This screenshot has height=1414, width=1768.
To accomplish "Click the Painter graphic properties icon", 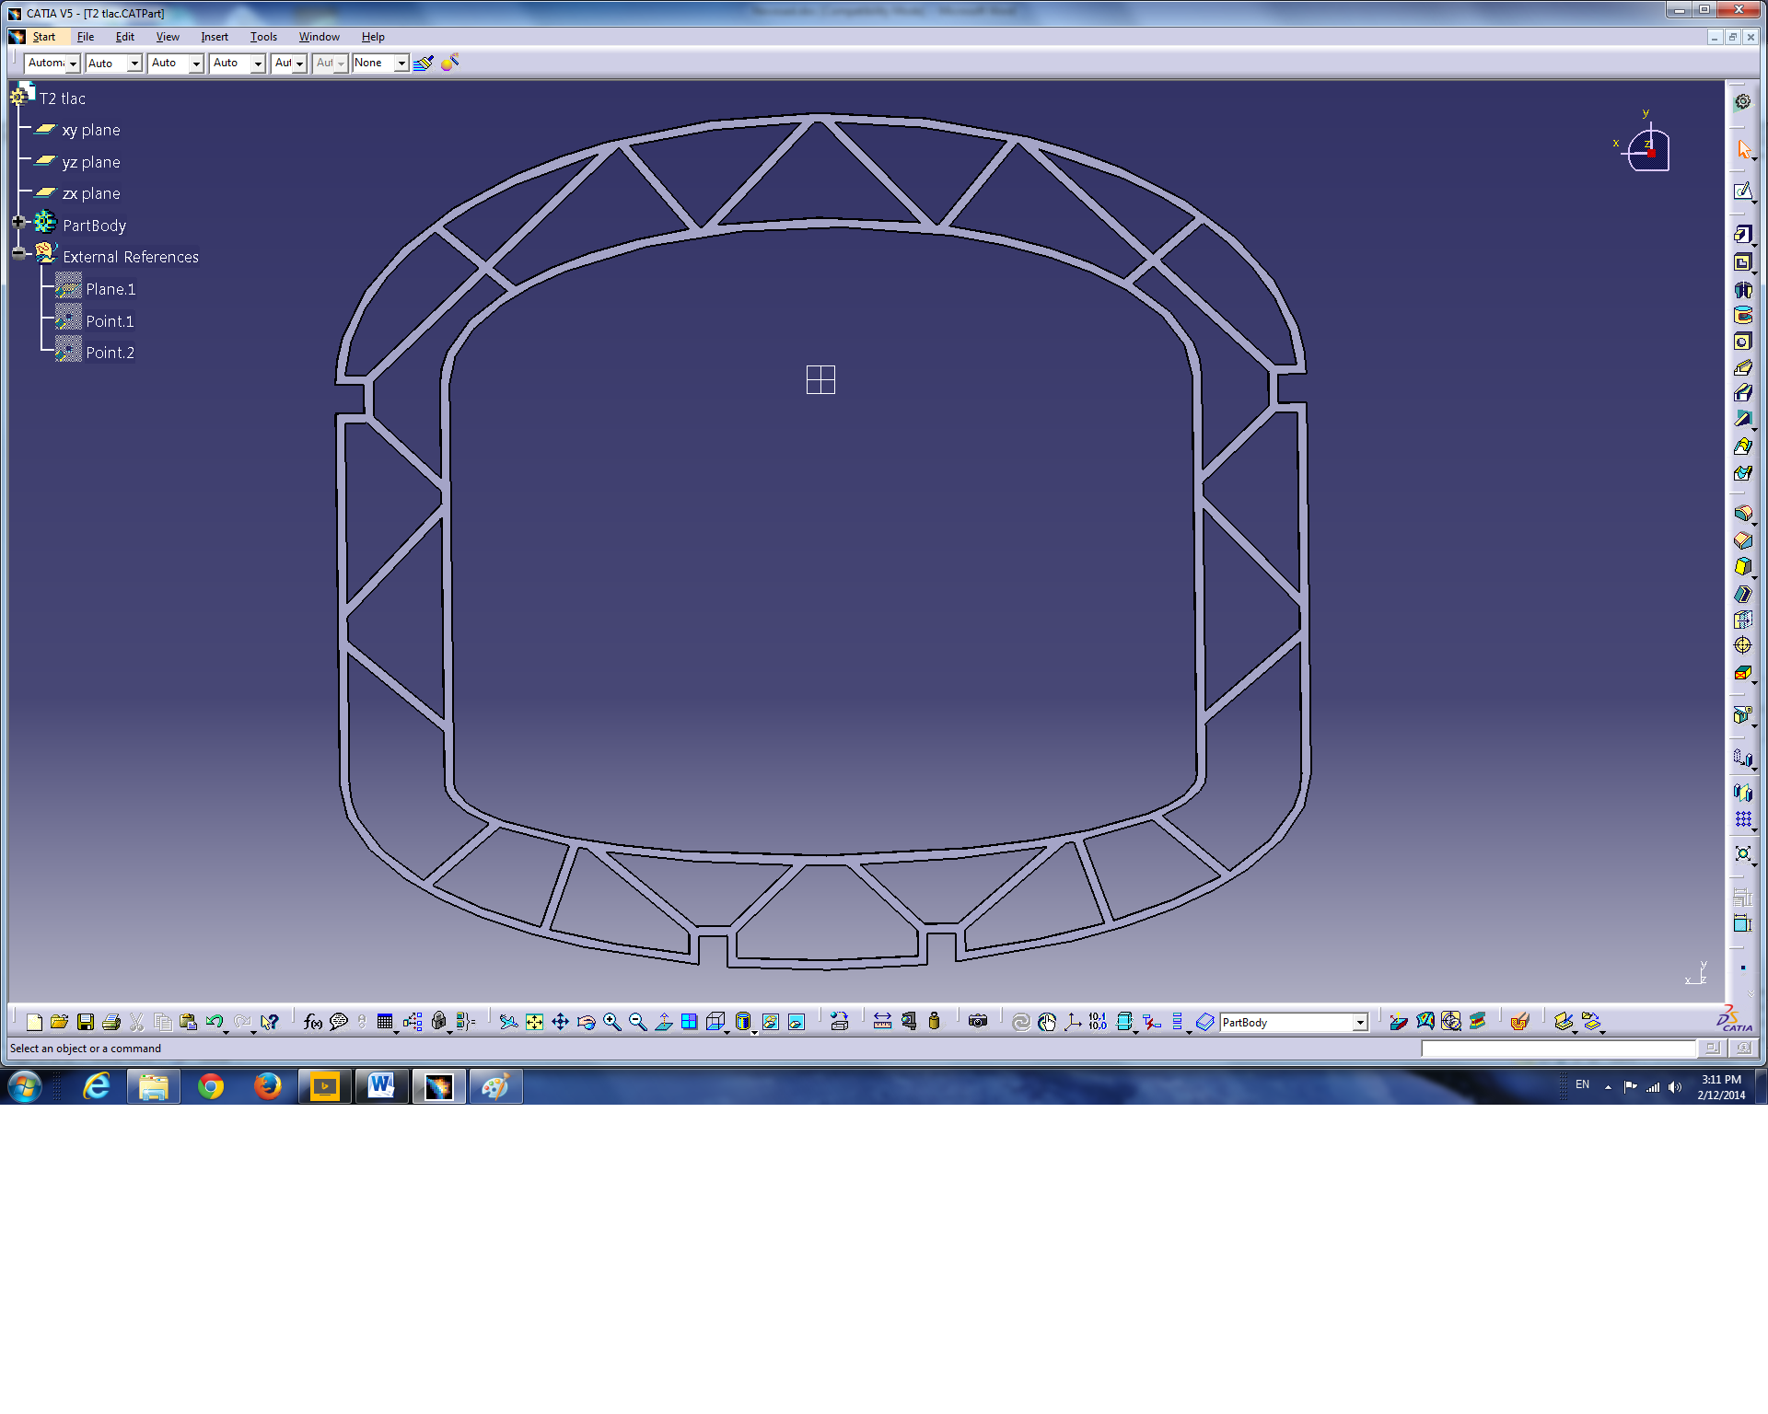I will coord(423,63).
